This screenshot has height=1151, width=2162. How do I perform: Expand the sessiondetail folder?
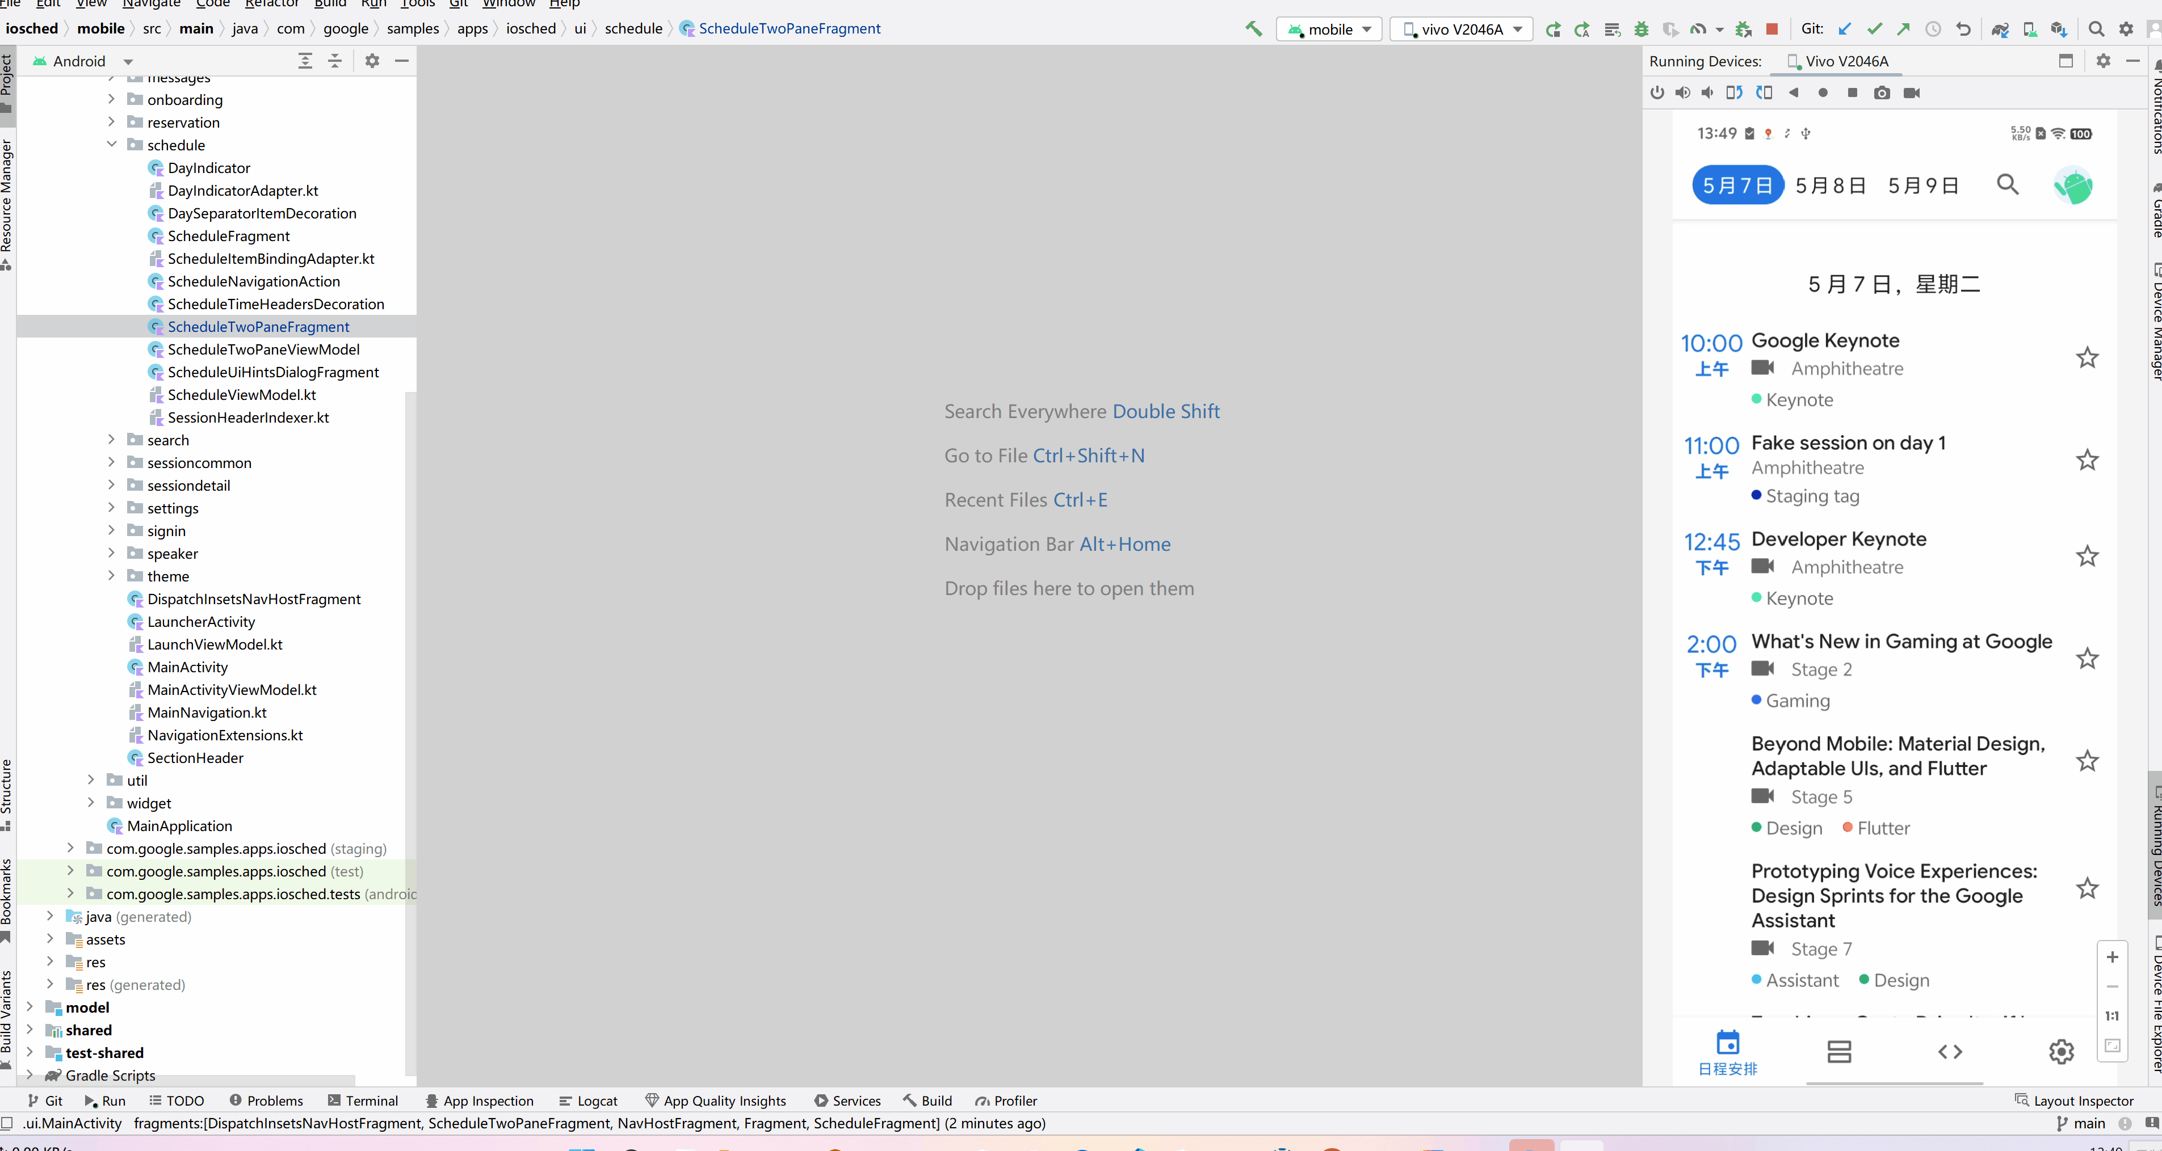pyautogui.click(x=112, y=485)
